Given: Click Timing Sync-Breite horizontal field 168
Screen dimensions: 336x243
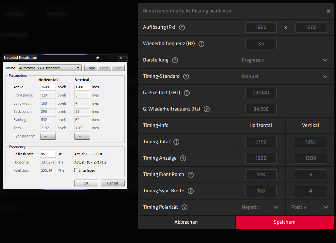Looking at the screenshot, I should [x=261, y=191].
